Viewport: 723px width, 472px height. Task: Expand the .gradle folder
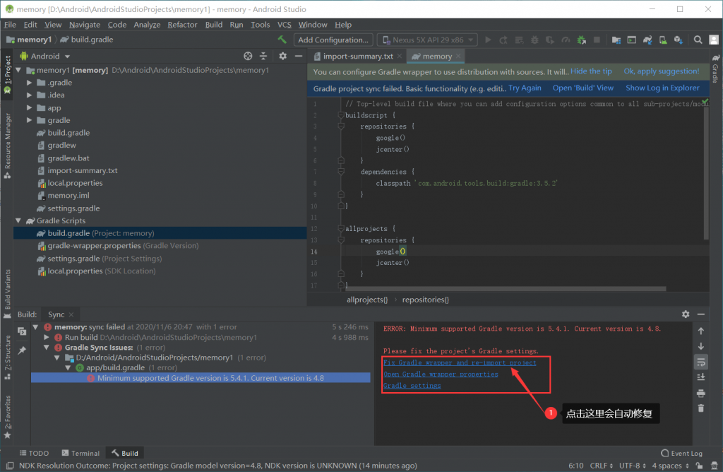tap(29, 83)
